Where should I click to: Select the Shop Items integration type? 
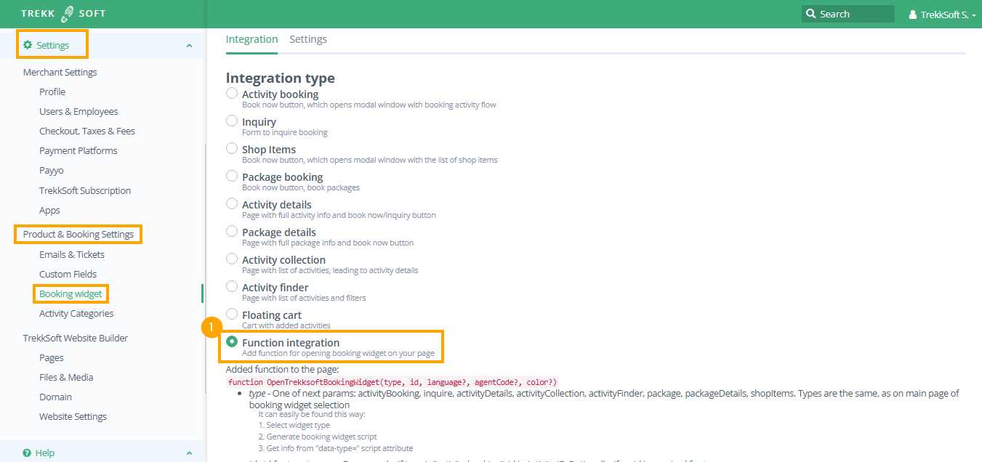coord(232,148)
